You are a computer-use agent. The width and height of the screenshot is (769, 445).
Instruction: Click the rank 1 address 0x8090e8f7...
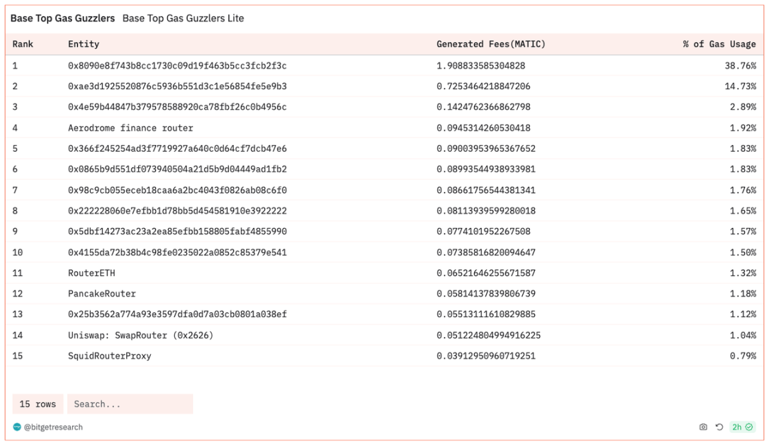pyautogui.click(x=177, y=65)
